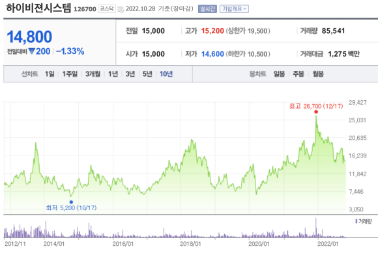
Task: Click the 16,239 y-axis label
Action: (358, 156)
